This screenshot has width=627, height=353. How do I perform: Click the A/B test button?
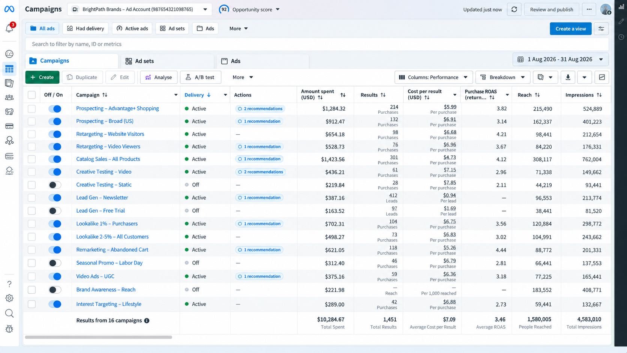click(200, 77)
